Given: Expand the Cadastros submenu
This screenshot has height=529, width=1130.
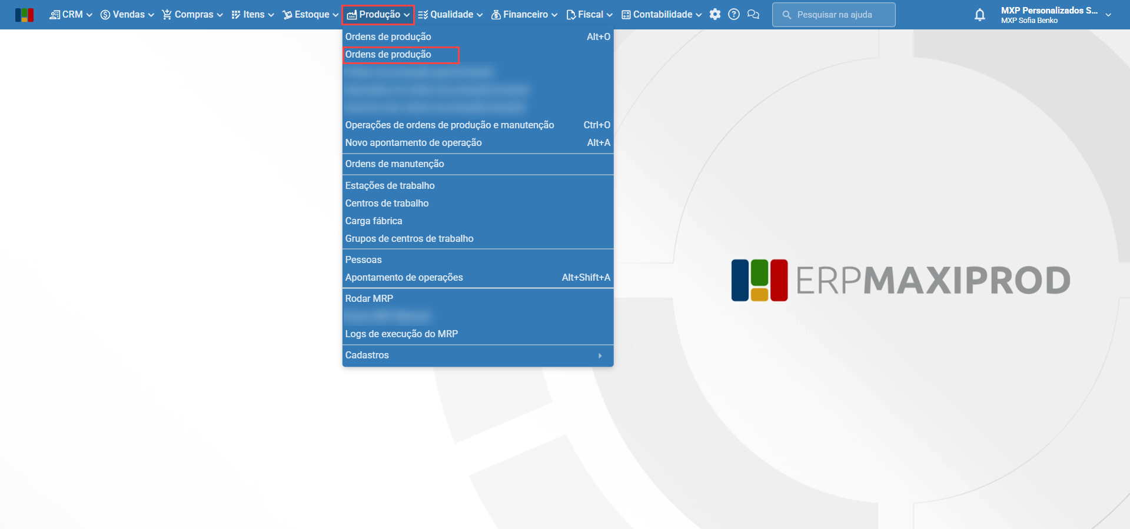Looking at the screenshot, I should (478, 355).
